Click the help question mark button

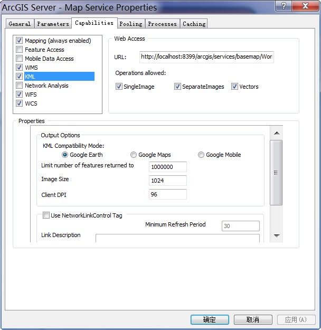(x=284, y=6)
